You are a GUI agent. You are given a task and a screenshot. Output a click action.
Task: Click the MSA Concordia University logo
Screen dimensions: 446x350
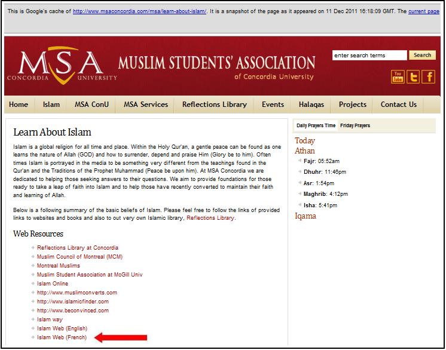61,67
